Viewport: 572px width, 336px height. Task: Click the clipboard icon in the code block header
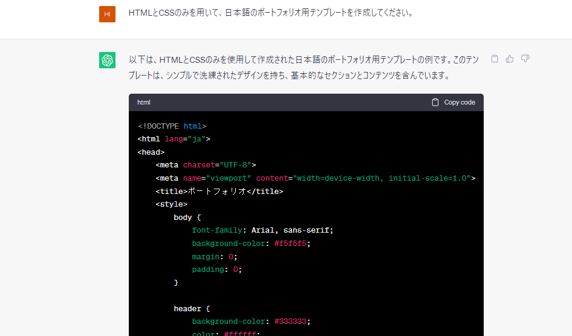coord(435,102)
